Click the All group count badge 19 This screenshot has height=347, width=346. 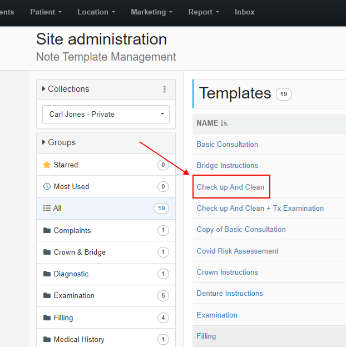161,208
